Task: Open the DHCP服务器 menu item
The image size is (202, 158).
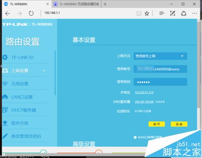Action: click(24, 110)
